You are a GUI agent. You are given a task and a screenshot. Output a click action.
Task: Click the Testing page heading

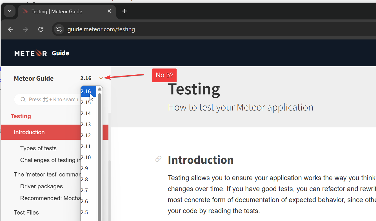click(x=194, y=89)
